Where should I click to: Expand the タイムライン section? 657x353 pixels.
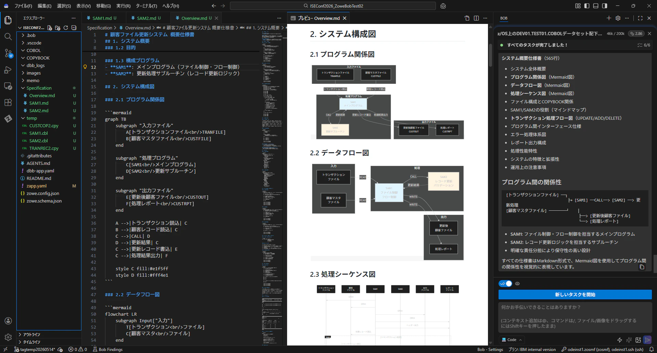click(x=49, y=342)
